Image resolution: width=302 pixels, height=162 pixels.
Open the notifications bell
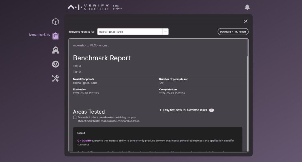tap(247, 7)
